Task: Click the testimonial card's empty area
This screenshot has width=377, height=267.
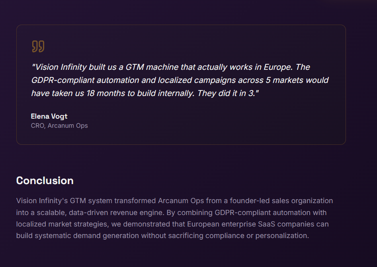Action: [217, 120]
